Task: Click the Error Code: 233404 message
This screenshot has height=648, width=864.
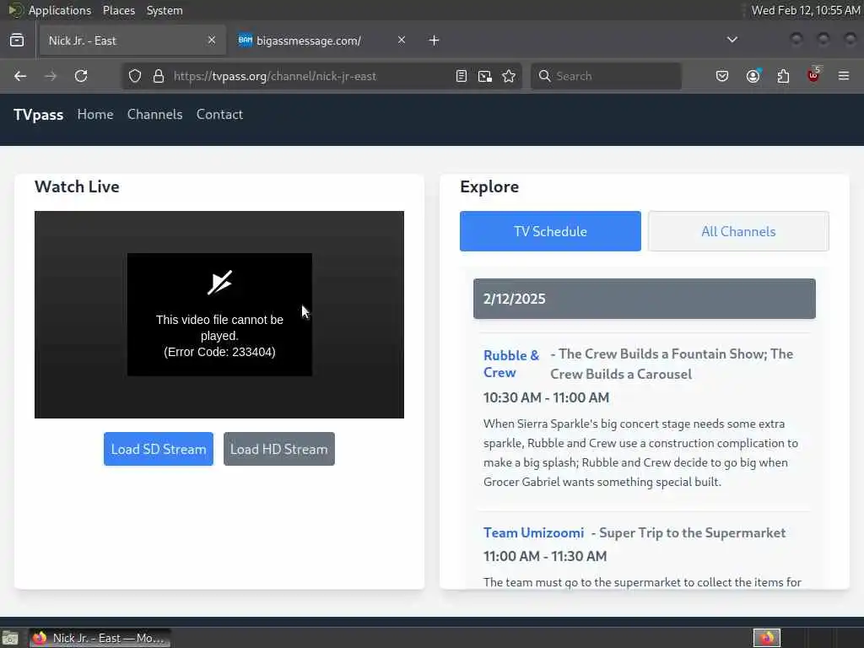Action: 219,352
